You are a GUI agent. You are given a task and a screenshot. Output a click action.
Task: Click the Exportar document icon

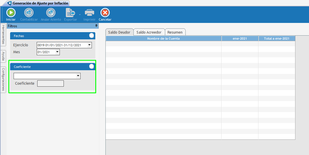[x=70, y=13]
